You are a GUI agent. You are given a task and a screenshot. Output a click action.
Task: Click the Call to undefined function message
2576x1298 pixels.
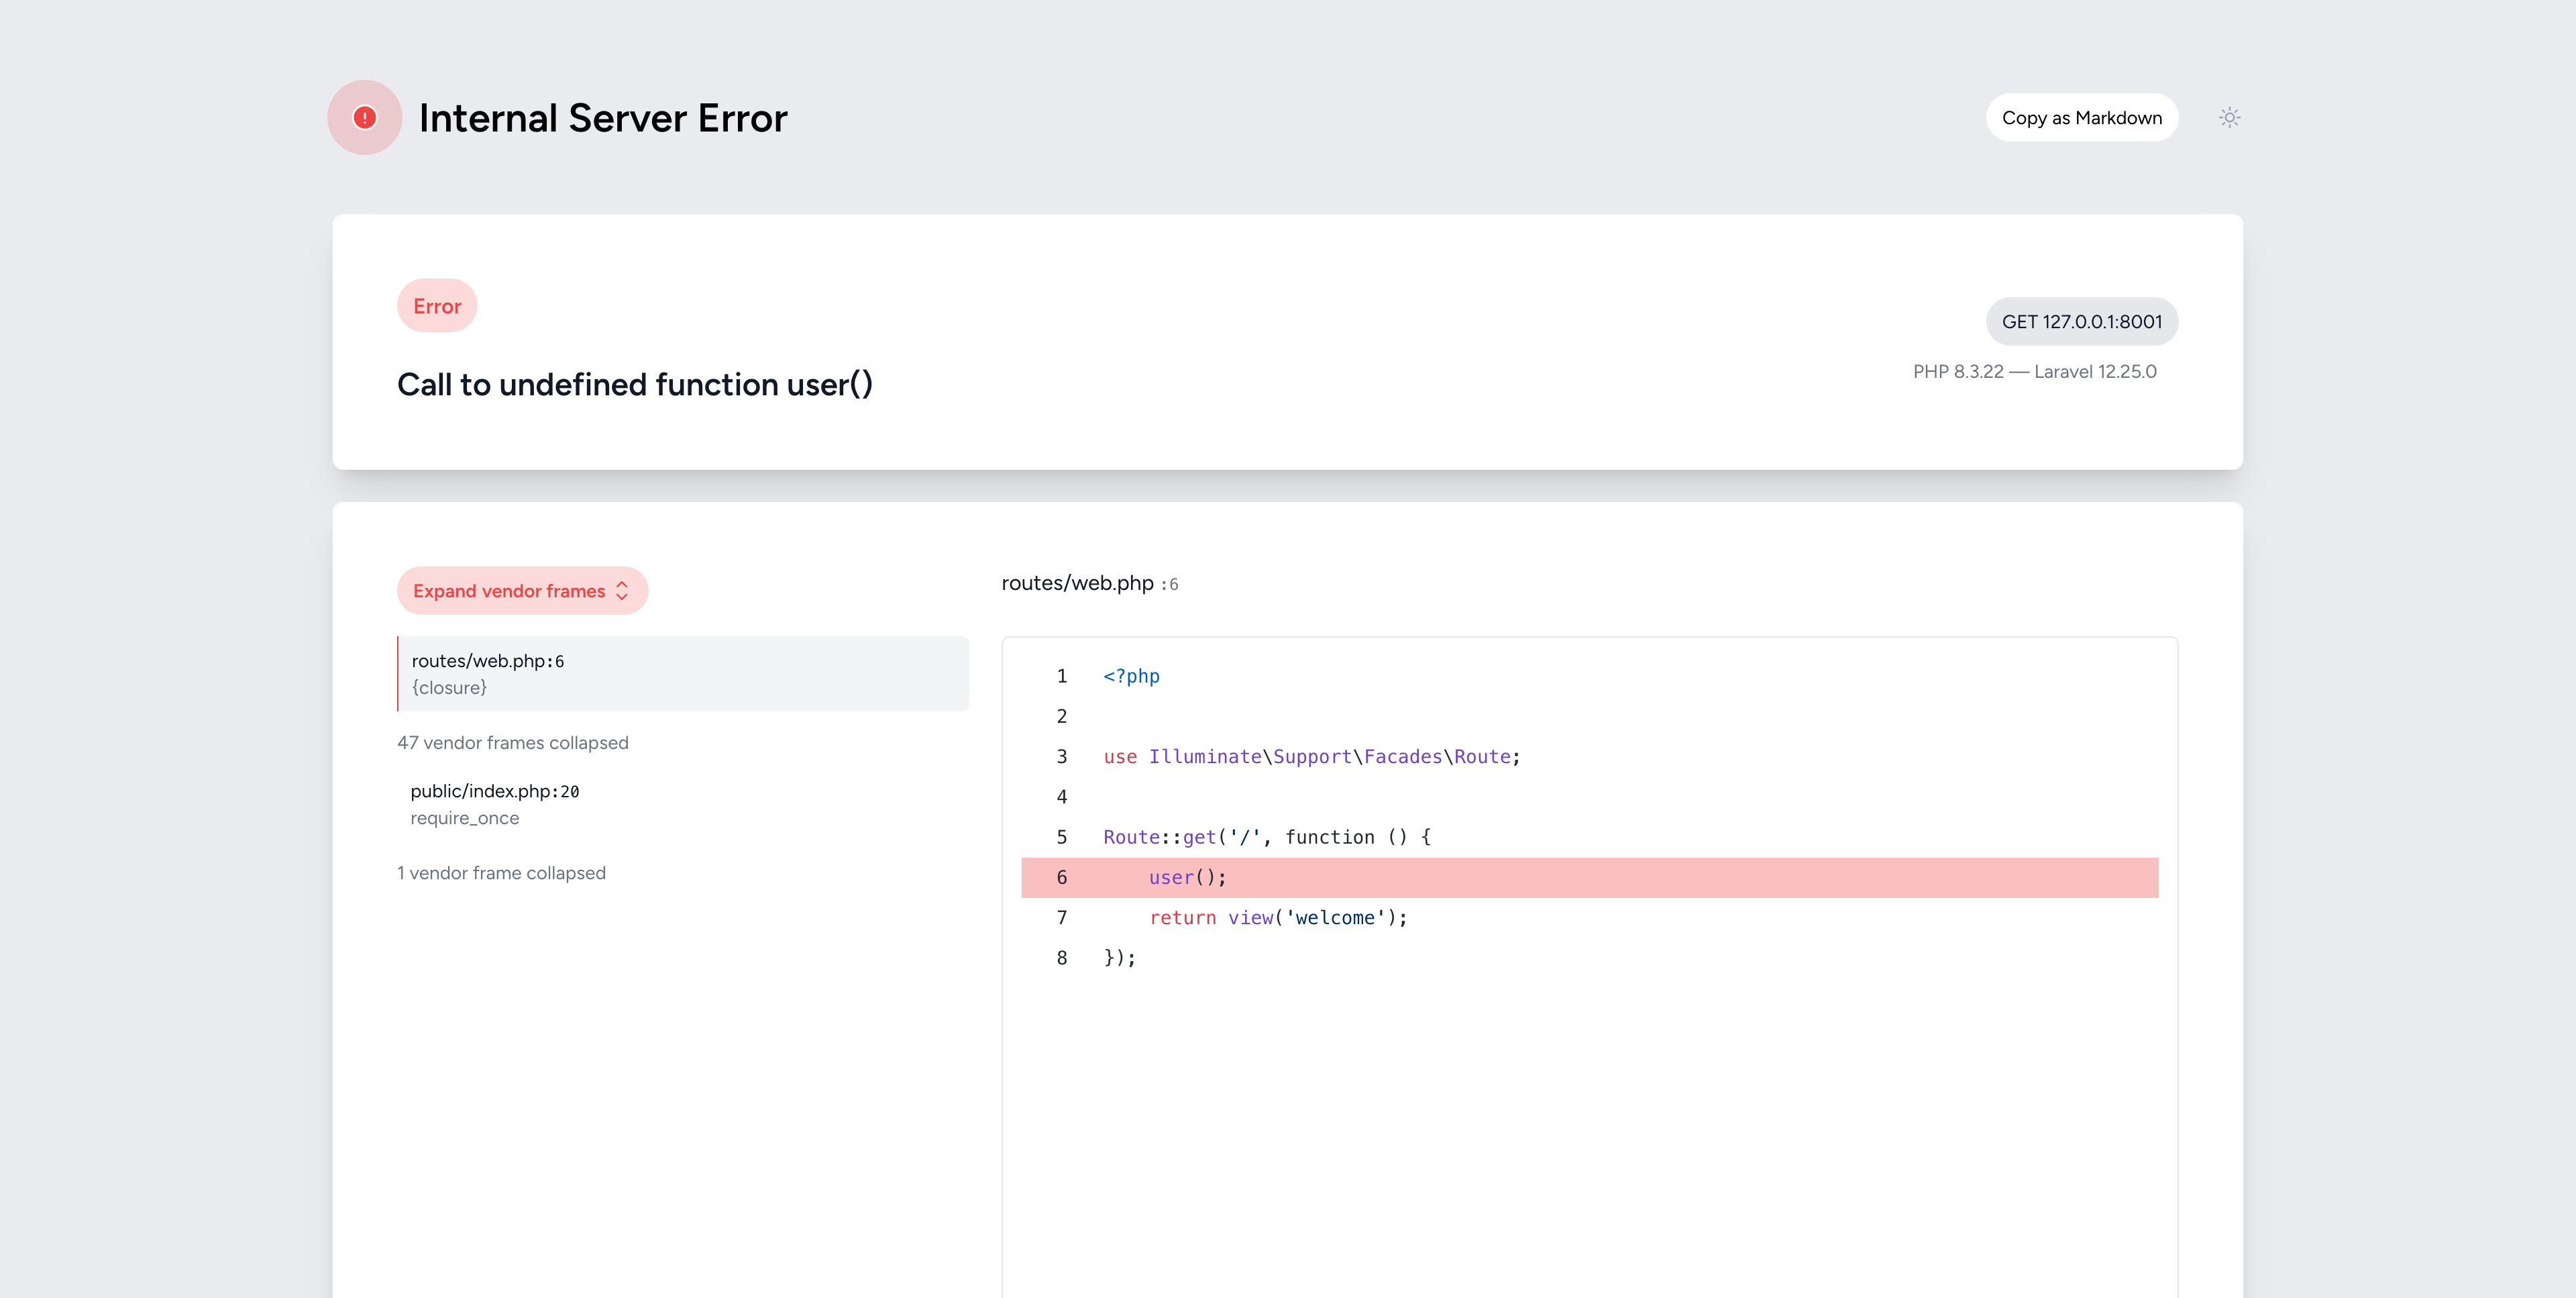[x=634, y=385]
